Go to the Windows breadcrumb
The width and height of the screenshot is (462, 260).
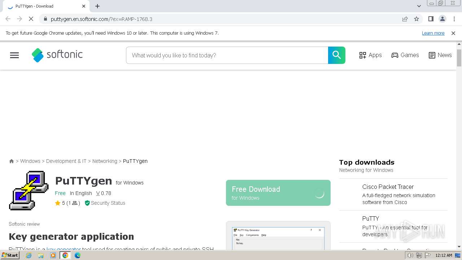point(30,161)
